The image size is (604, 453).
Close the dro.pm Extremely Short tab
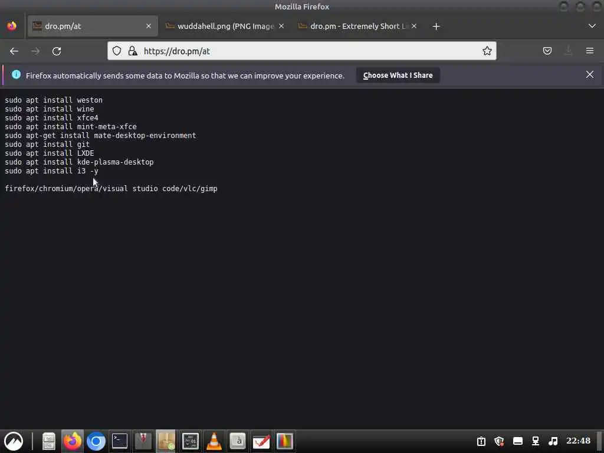(x=413, y=26)
